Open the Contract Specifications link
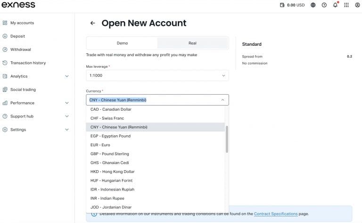Screen dimensions: 362x223 pyautogui.click(x=276, y=214)
